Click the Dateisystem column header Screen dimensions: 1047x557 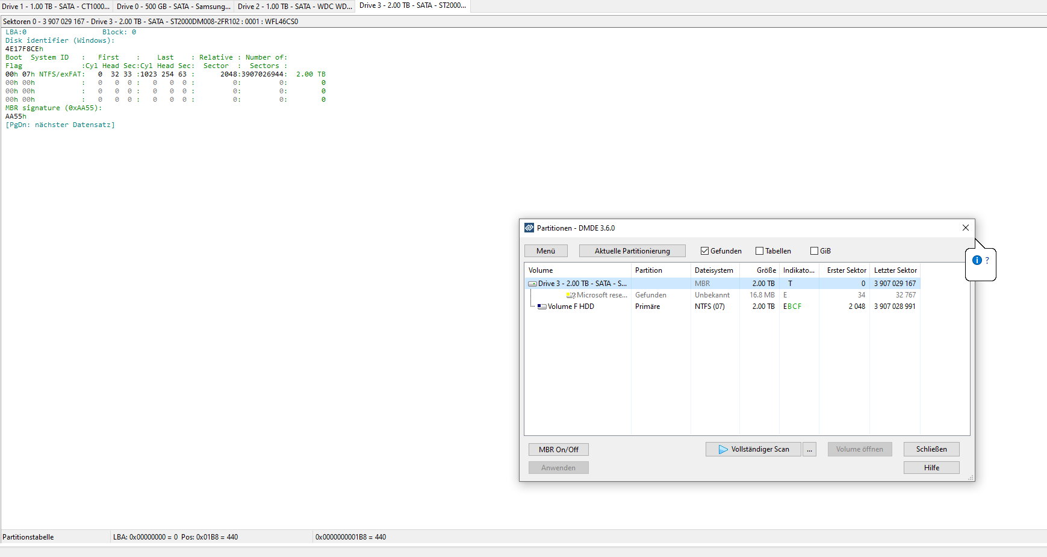[715, 270]
